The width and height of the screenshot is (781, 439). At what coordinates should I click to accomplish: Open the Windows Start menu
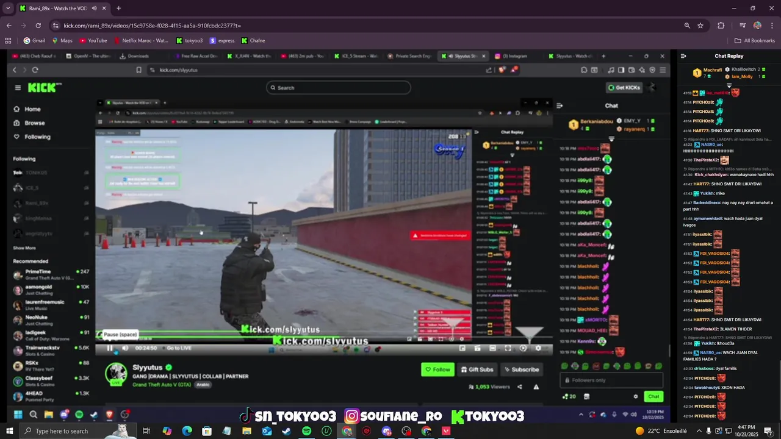coord(9,431)
